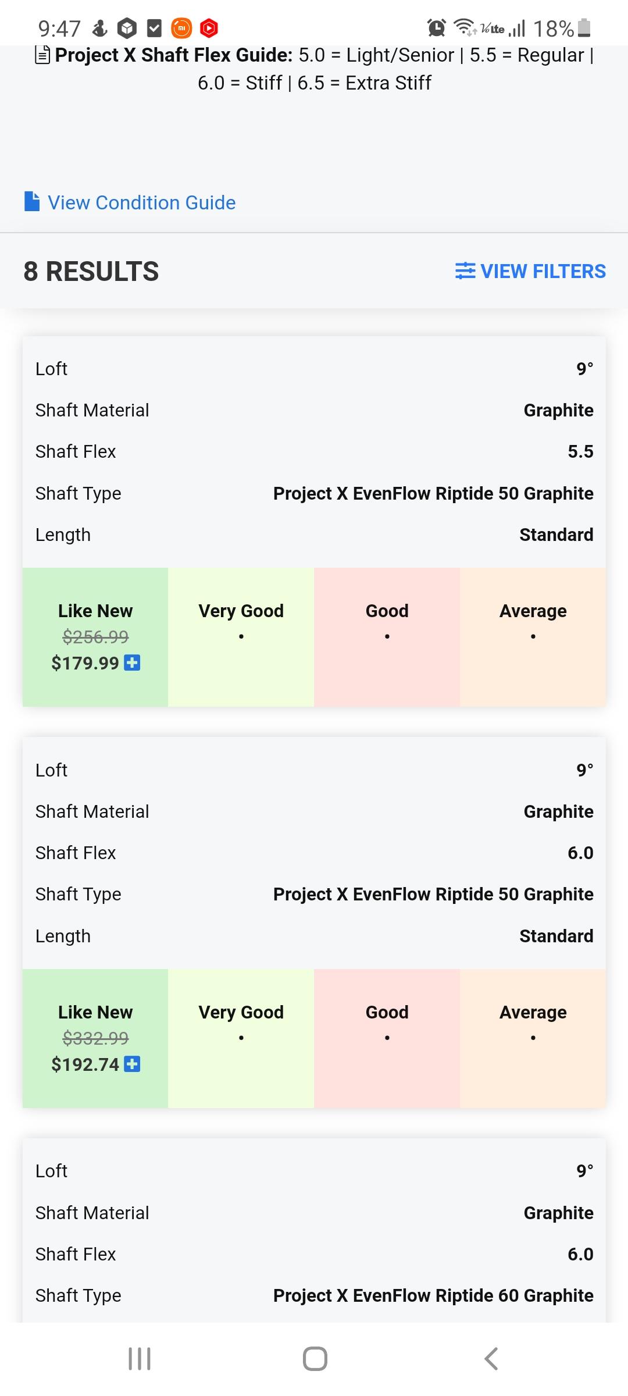Choose Average condition for the 5.5 flex club
The height and width of the screenshot is (1396, 628).
click(533, 637)
